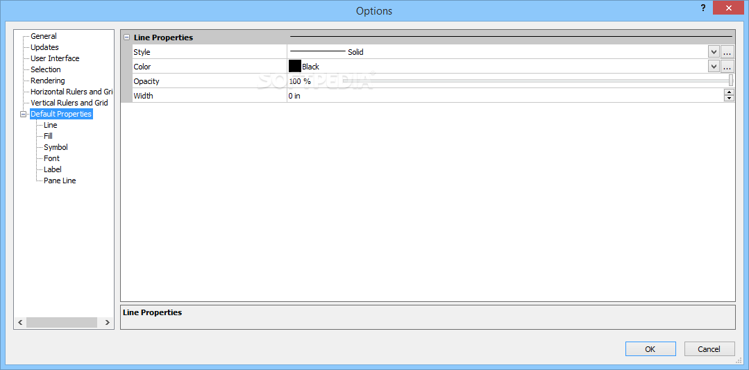Open the User Interface settings

[55, 58]
